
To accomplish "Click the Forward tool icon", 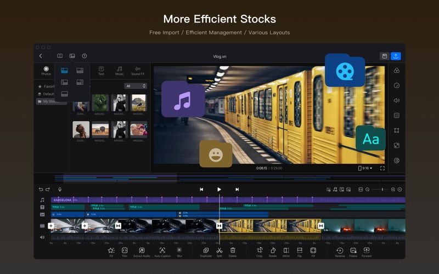I will pos(367,252).
